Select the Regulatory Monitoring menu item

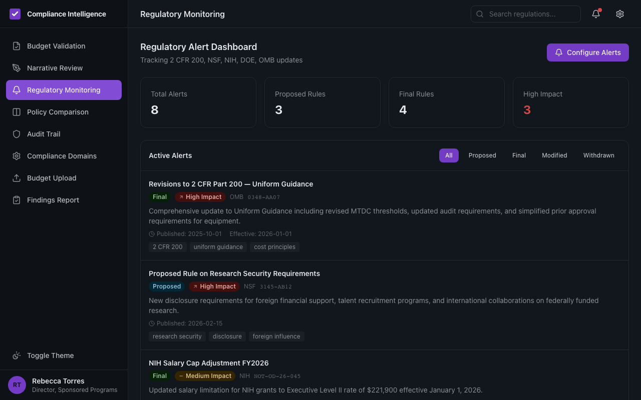(x=64, y=89)
